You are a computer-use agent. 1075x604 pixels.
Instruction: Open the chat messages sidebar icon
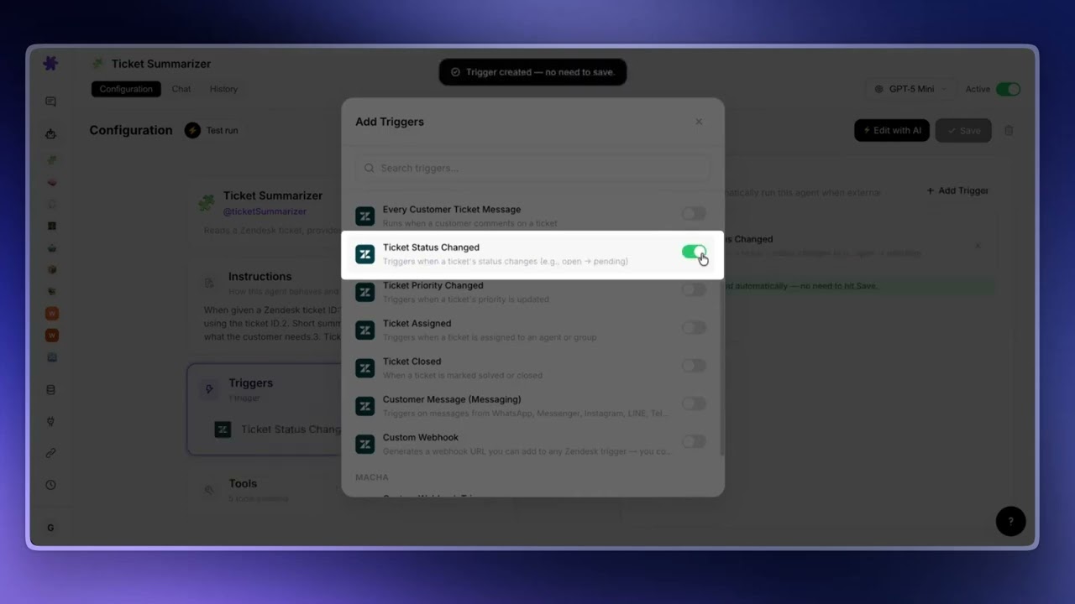point(50,102)
